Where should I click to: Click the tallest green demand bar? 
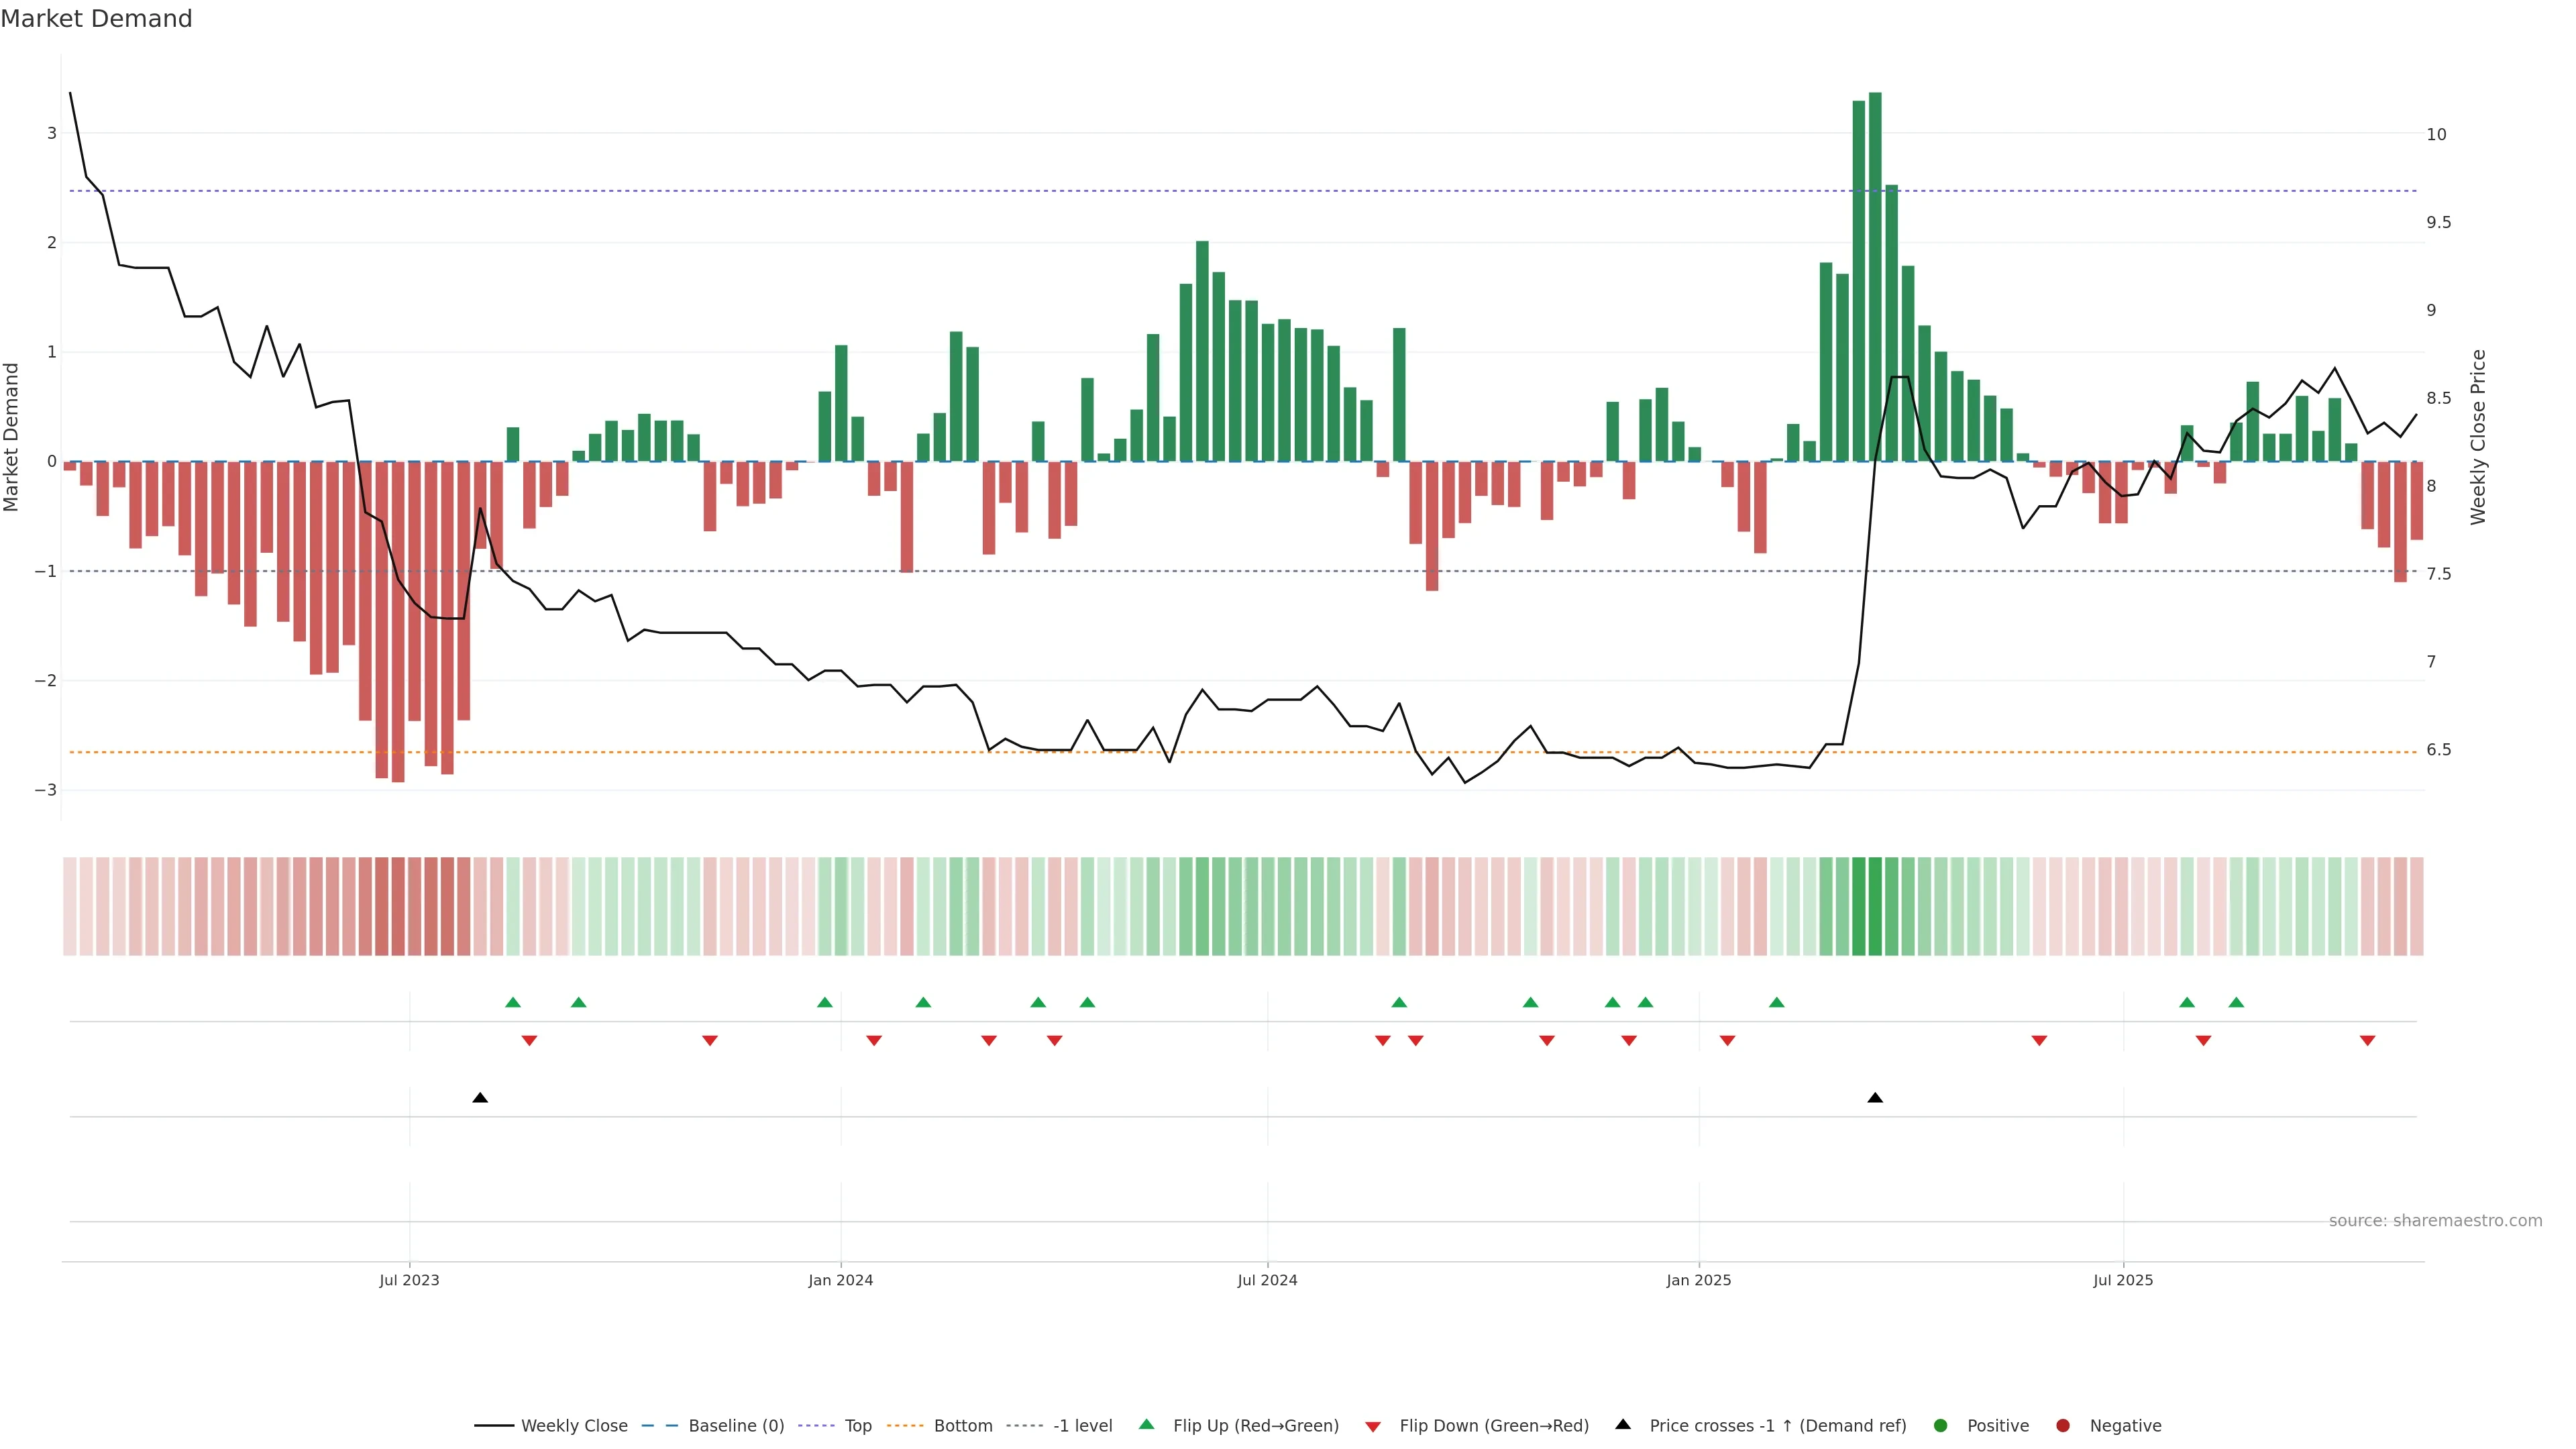(1875, 277)
